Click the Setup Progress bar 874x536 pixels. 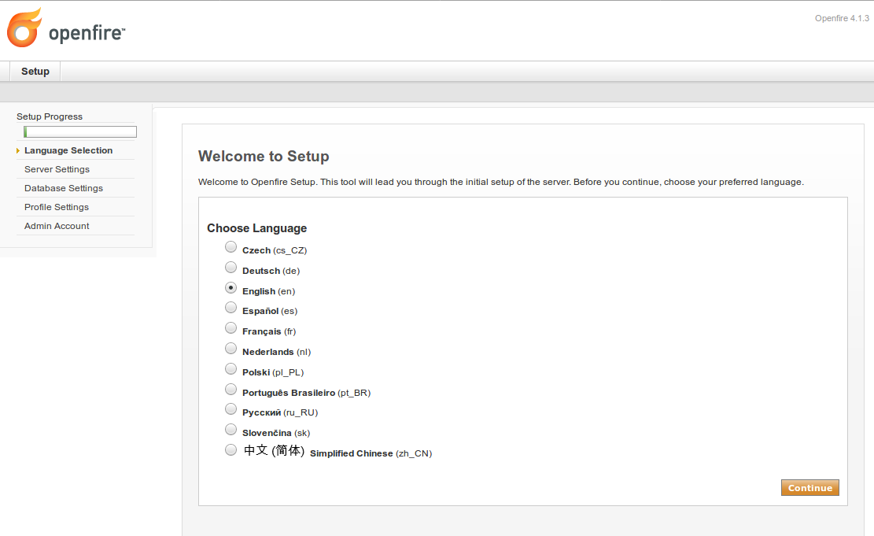tap(80, 132)
